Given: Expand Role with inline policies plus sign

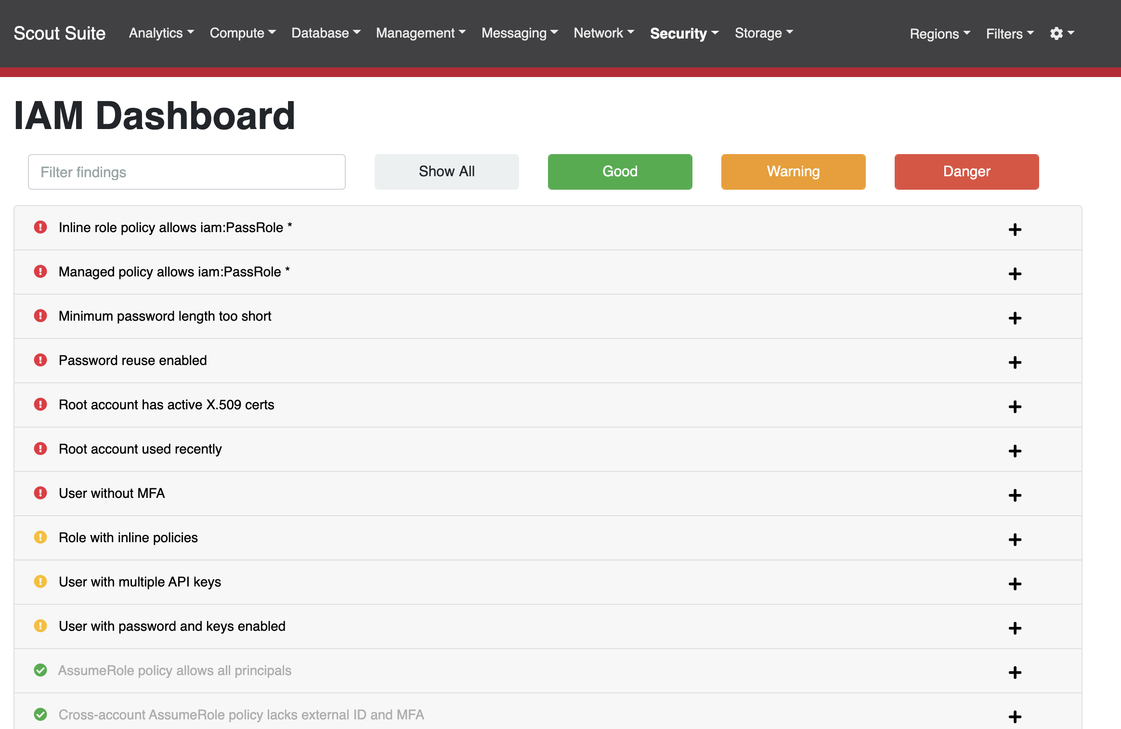Looking at the screenshot, I should point(1015,540).
